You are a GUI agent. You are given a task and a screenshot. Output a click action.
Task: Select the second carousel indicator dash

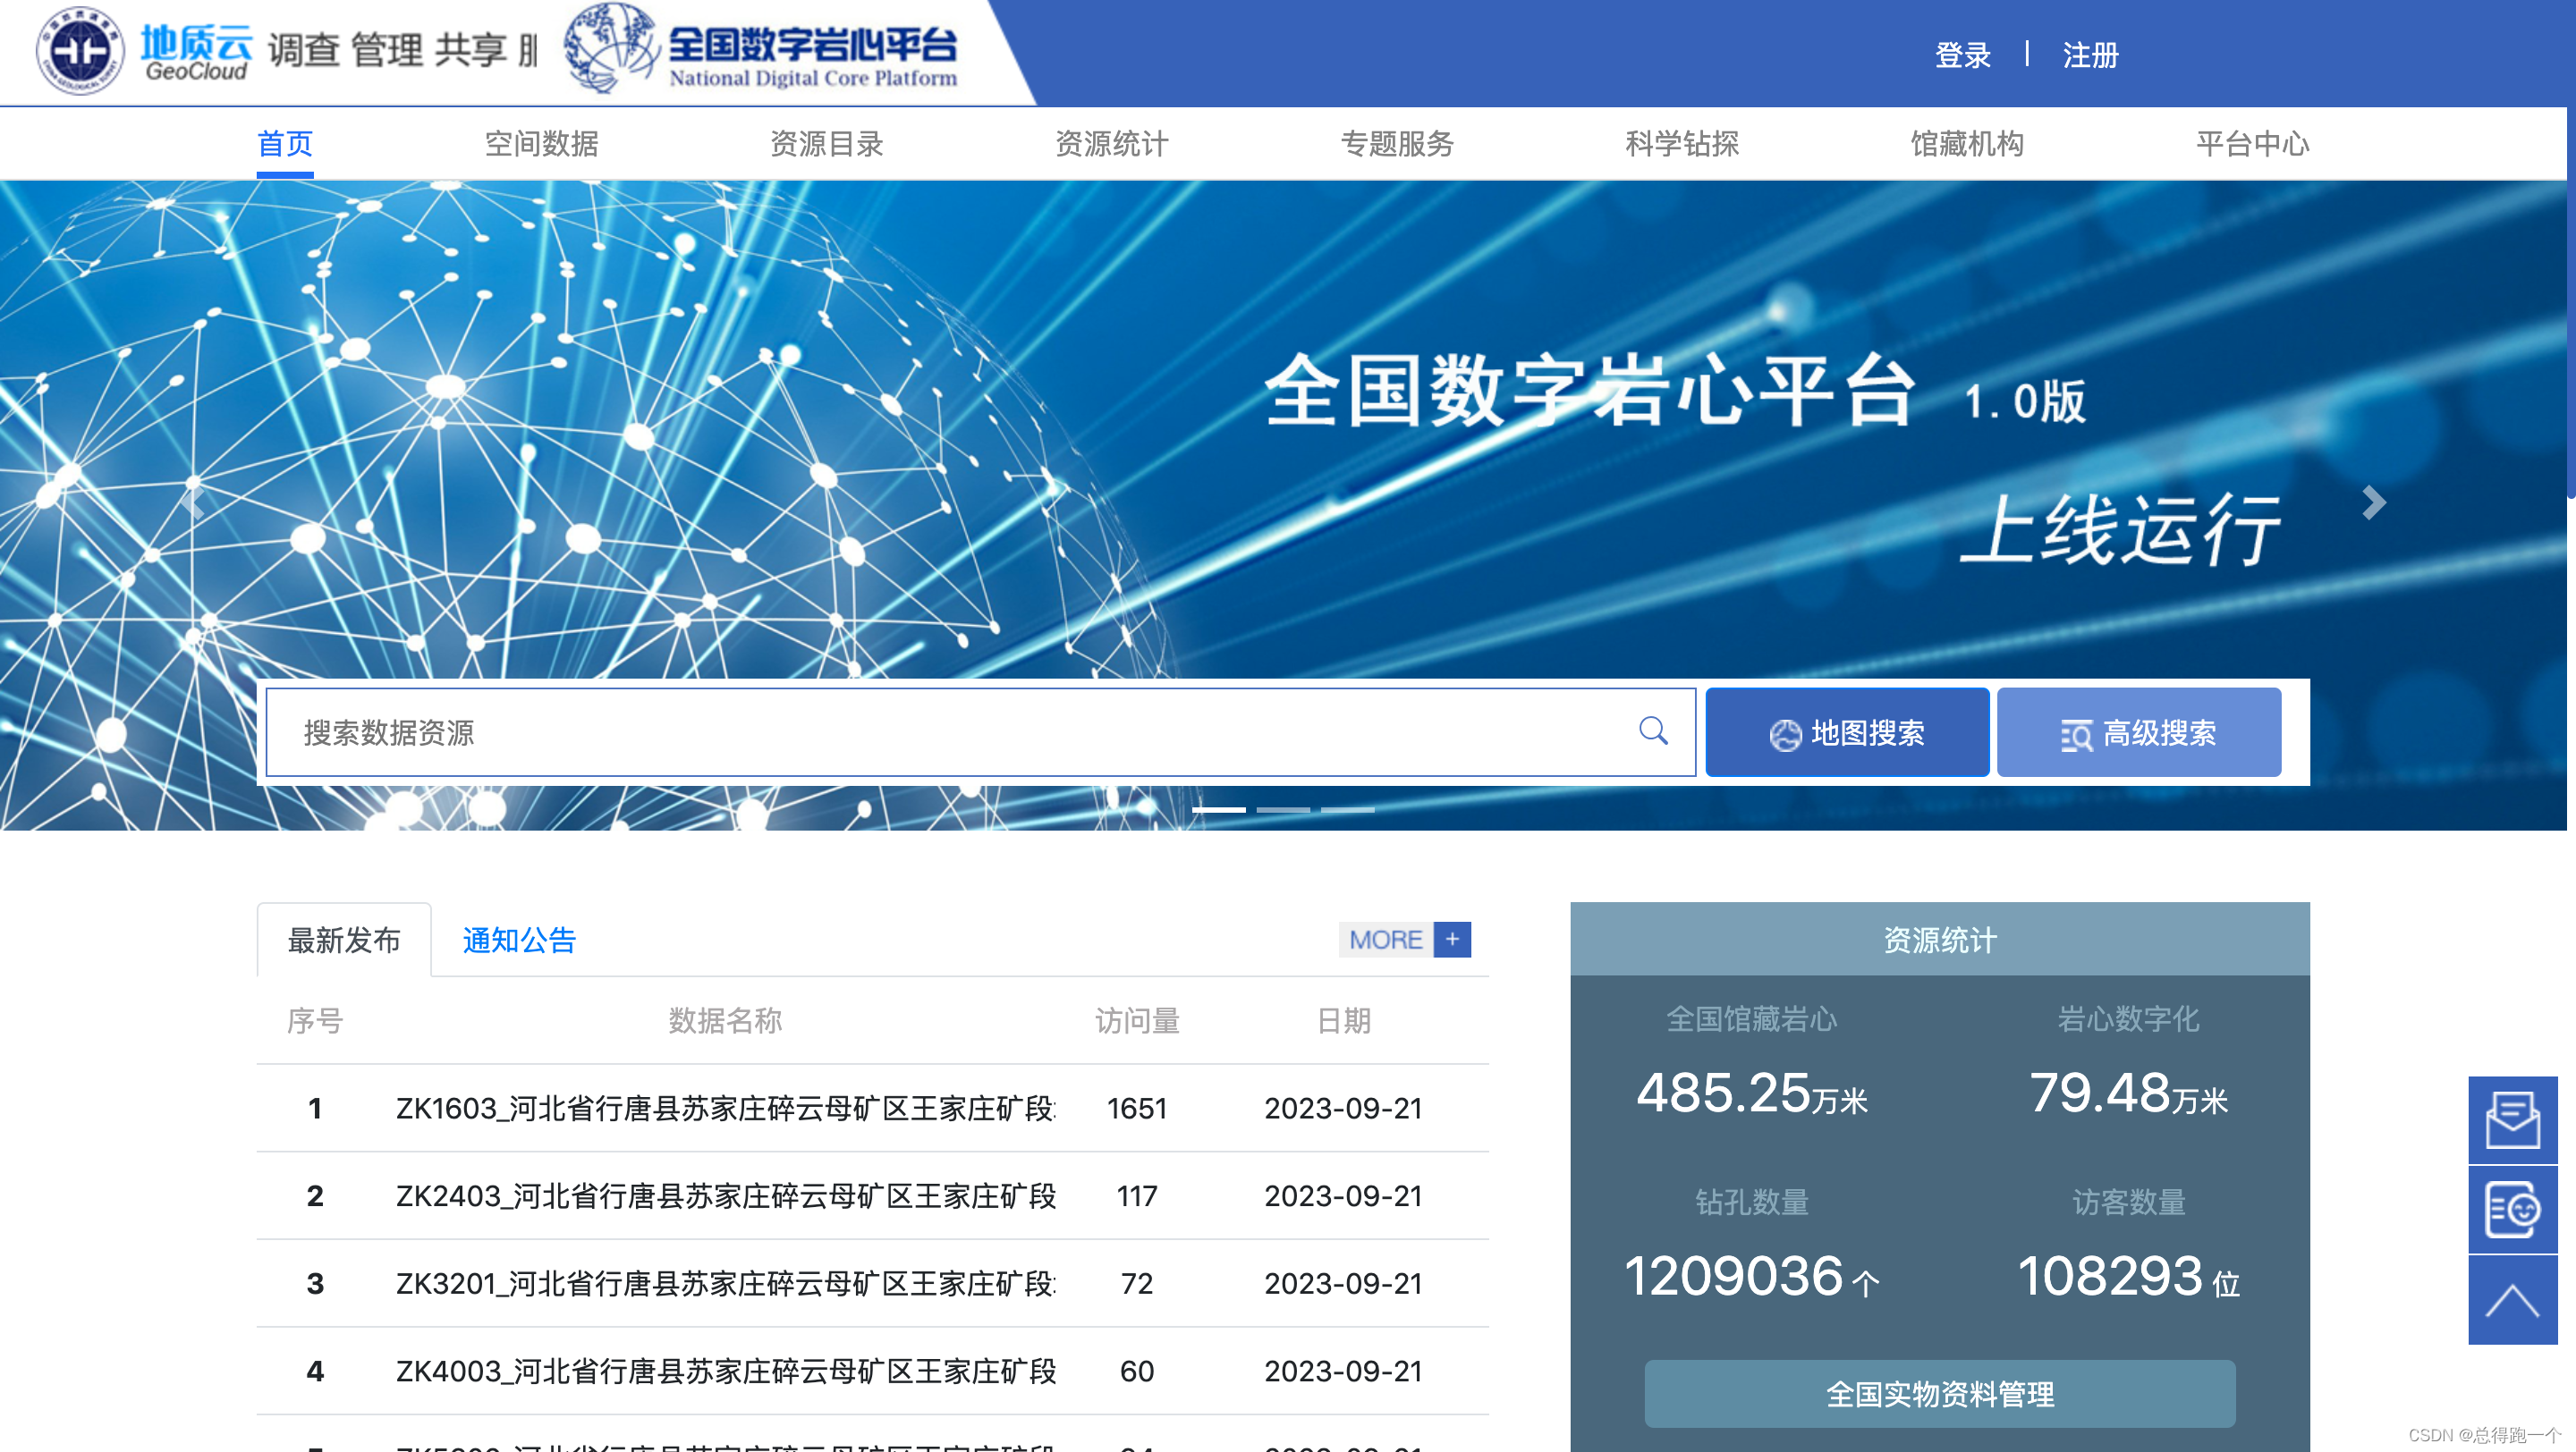pyautogui.click(x=1283, y=809)
